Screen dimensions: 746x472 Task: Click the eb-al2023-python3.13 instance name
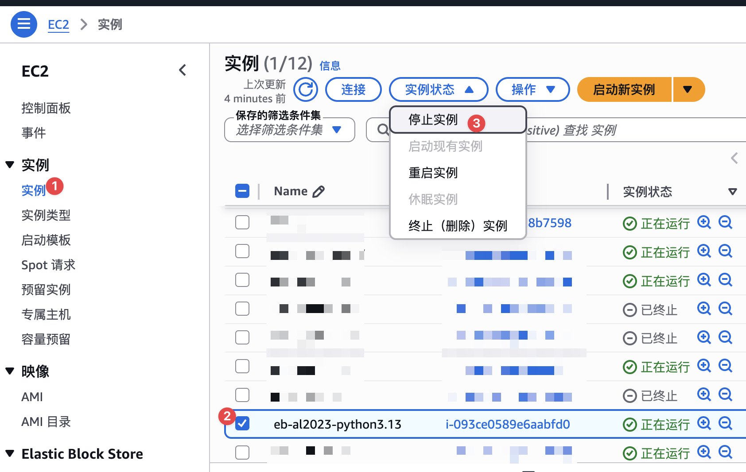[338, 424]
